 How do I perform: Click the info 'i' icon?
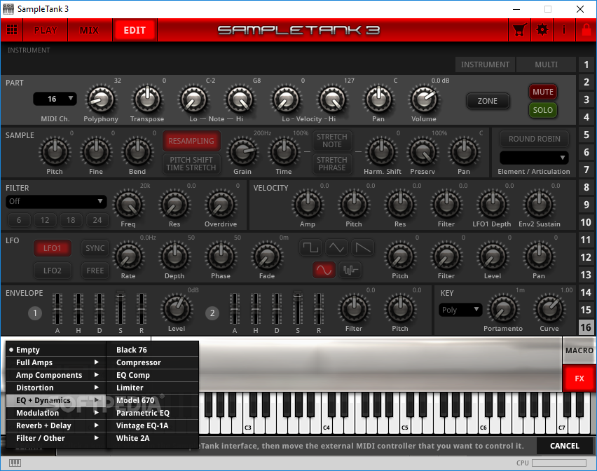tap(564, 29)
